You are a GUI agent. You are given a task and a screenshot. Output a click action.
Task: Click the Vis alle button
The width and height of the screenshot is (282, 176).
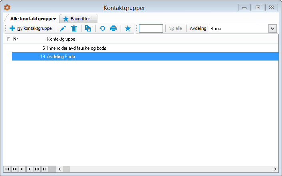pos(175,28)
